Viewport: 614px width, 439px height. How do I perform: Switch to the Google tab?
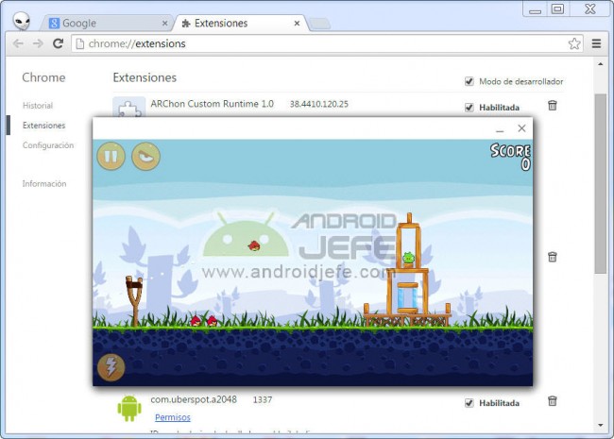[x=105, y=23]
